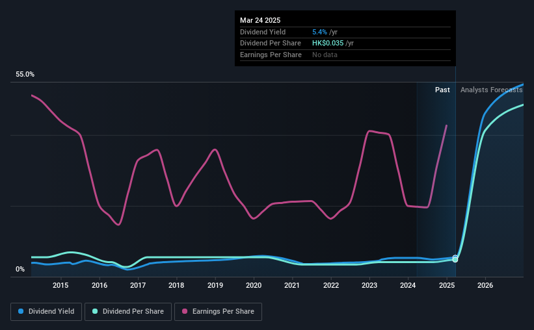The height and width of the screenshot is (330, 534).
Task: Select the 2015 label on the time axis
Action: (x=60, y=285)
